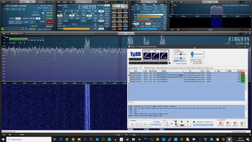Enable Sound on distress checkbox
This screenshot has height=142, width=252.
pos(174,64)
